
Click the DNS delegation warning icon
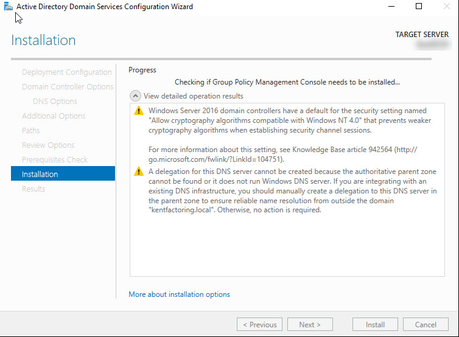pos(138,172)
